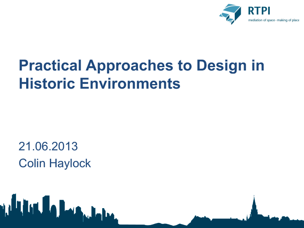The image size is (304, 228).
Task: Click the bold RTPI lettering
Action: [260, 11]
